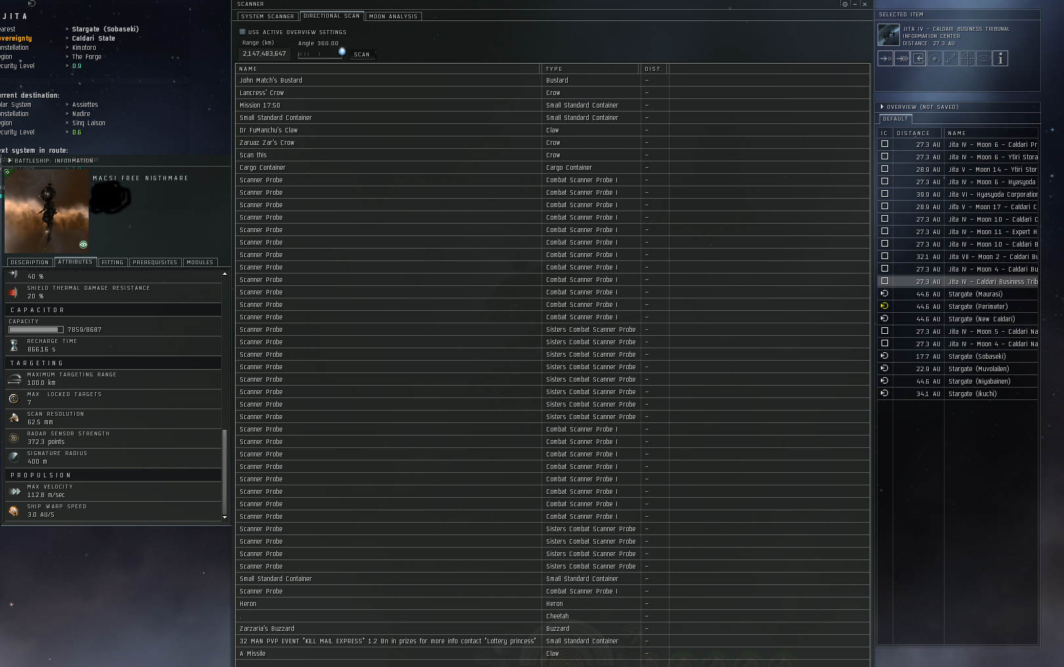Open Show Info for the selected item
Viewport: 1064px width, 667px height.
click(1000, 58)
